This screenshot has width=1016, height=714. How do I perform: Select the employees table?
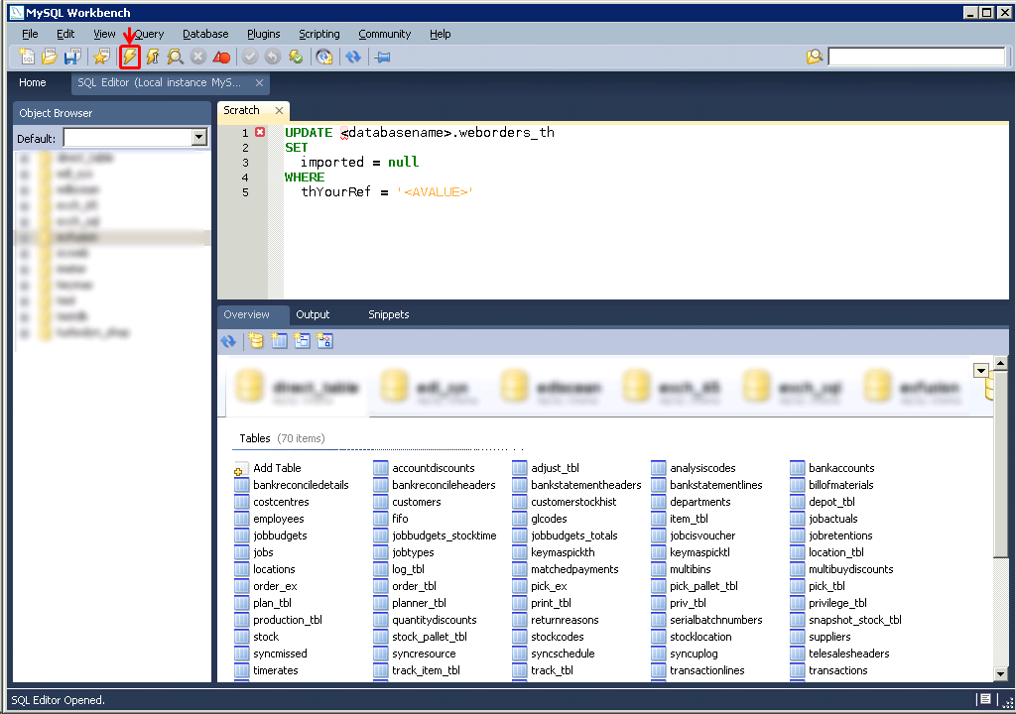pos(270,519)
